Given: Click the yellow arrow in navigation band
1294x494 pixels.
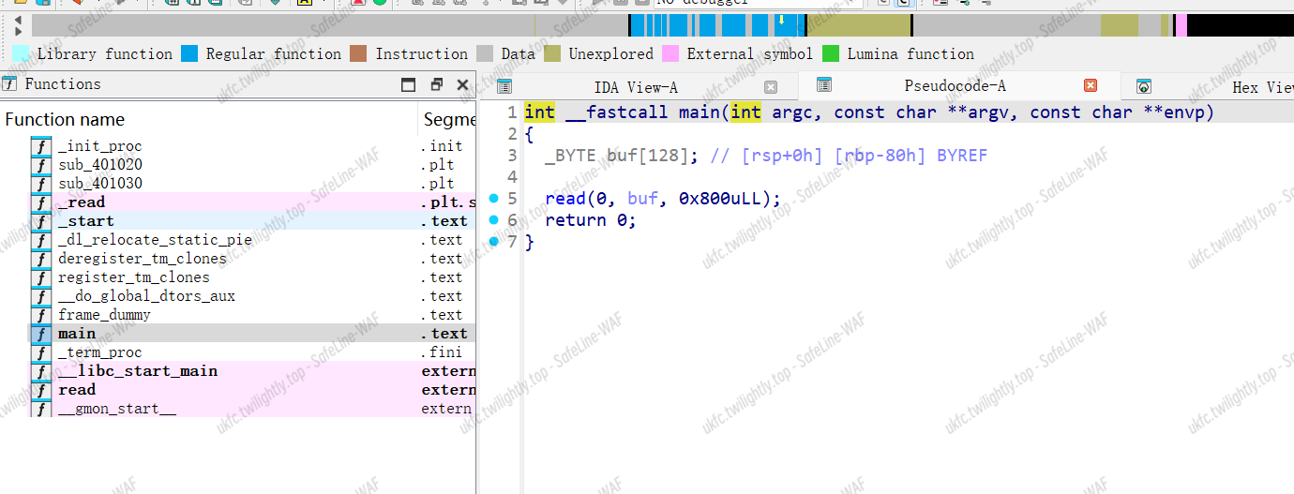Looking at the screenshot, I should [781, 19].
